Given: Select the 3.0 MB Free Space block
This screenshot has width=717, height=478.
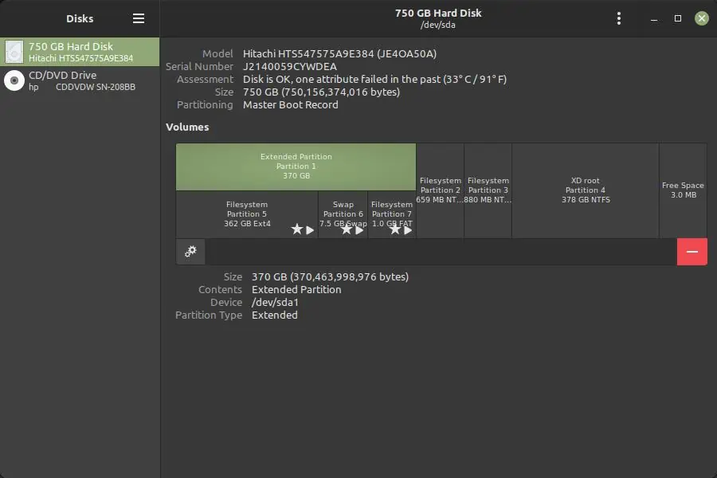Looking at the screenshot, I should [683, 190].
